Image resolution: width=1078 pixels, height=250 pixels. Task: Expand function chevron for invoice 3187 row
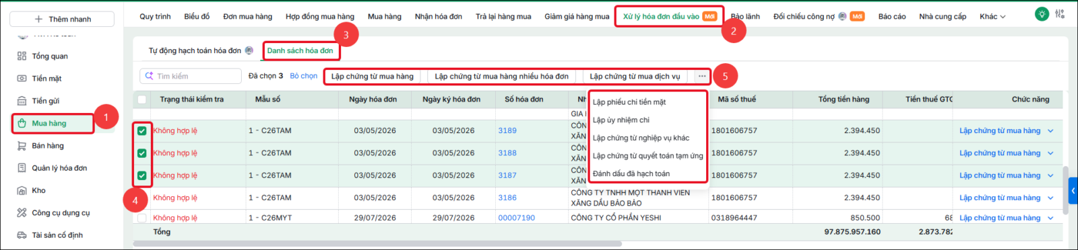coord(1050,175)
